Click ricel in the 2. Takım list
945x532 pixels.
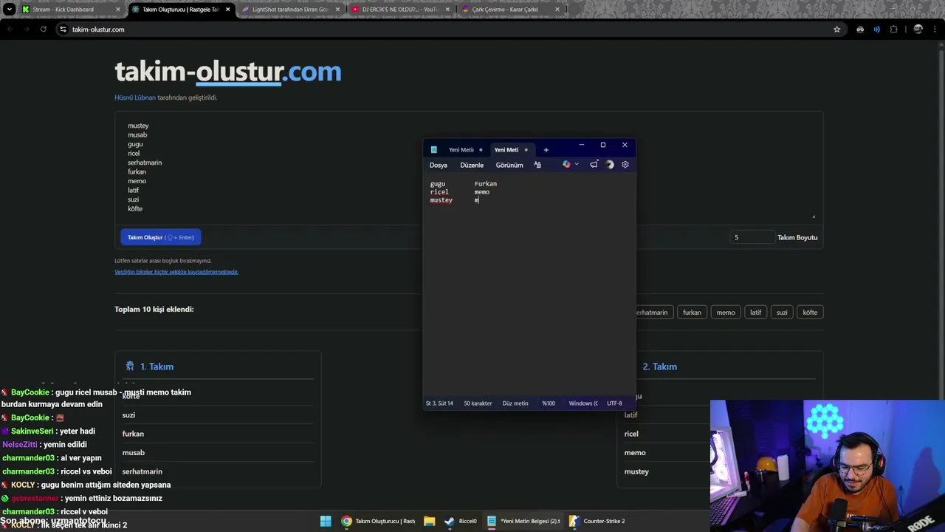click(x=631, y=434)
